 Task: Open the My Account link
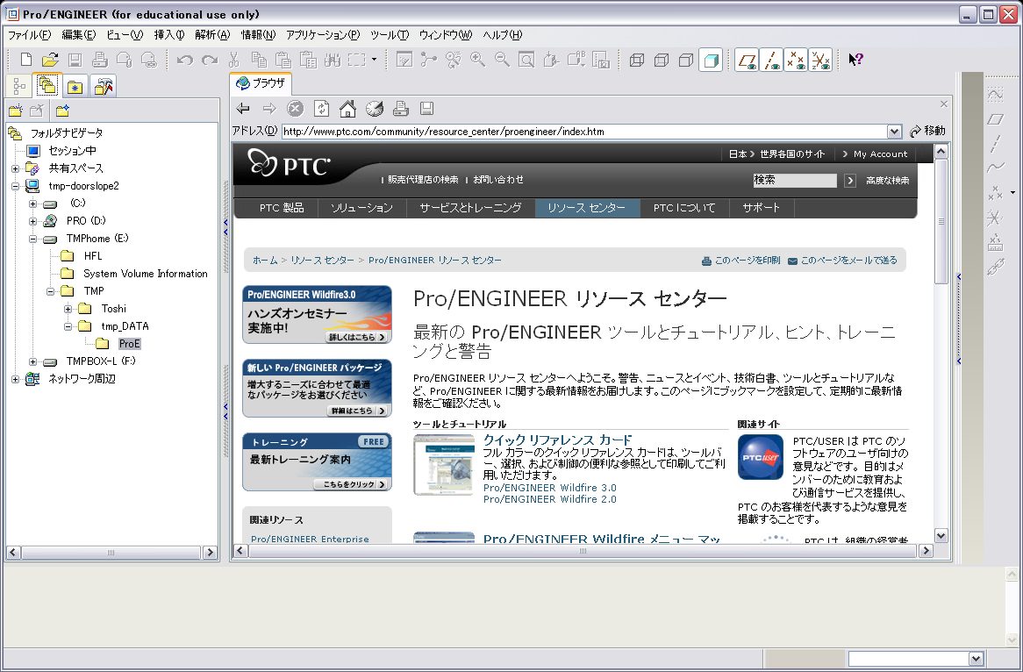point(880,154)
